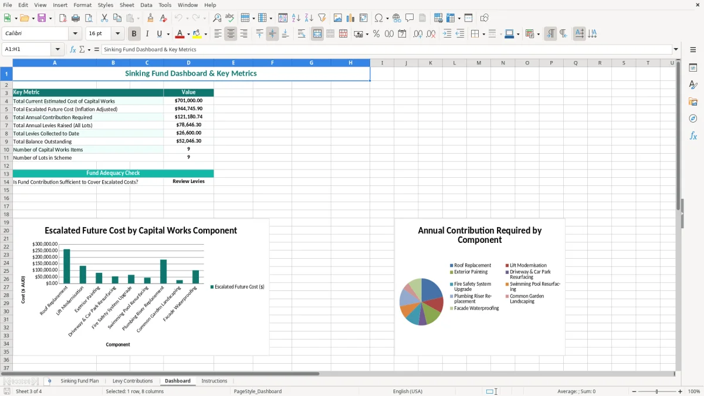The image size is (704, 396).
Task: Save the document with the Save icon
Action: click(42, 18)
